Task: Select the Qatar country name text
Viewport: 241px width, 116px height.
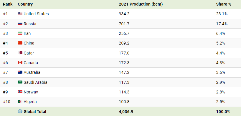Action: pyautogui.click(x=29, y=53)
